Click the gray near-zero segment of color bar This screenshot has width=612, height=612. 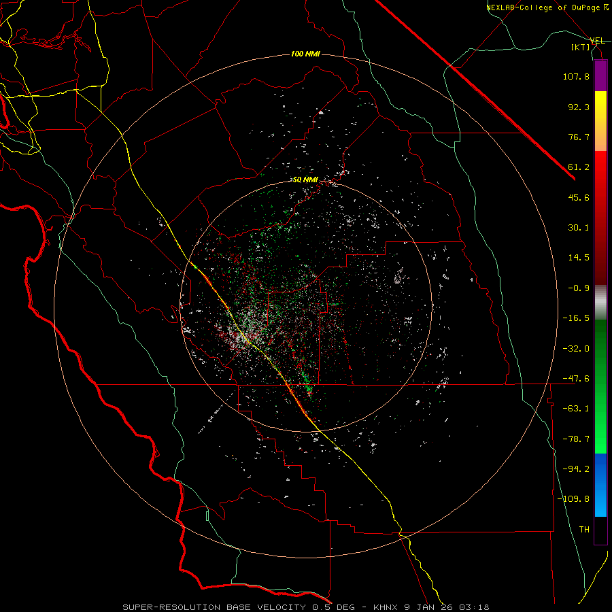[x=600, y=303]
